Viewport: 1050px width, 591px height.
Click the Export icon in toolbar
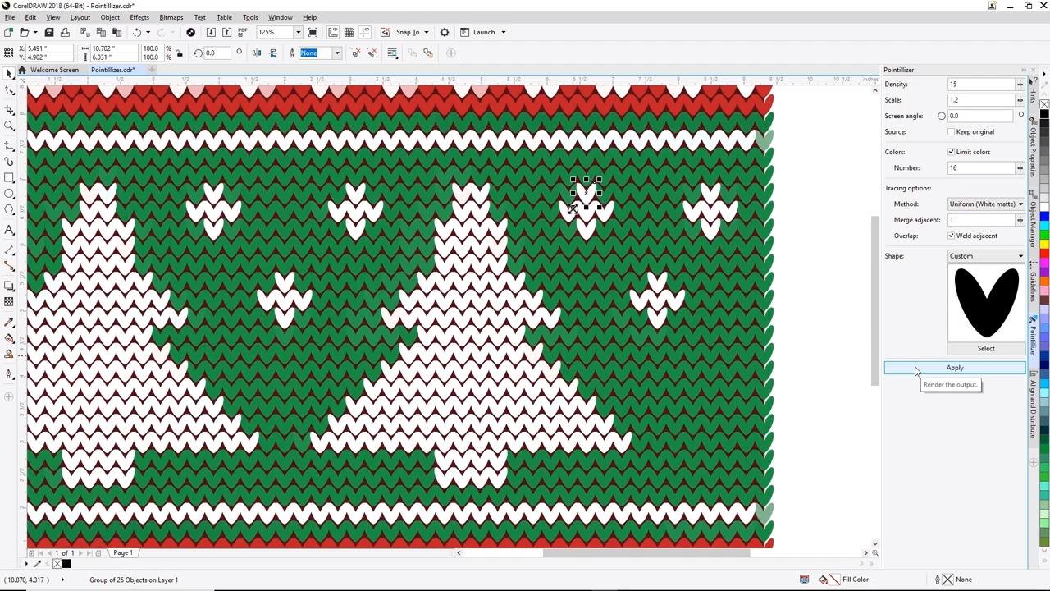[x=226, y=32]
